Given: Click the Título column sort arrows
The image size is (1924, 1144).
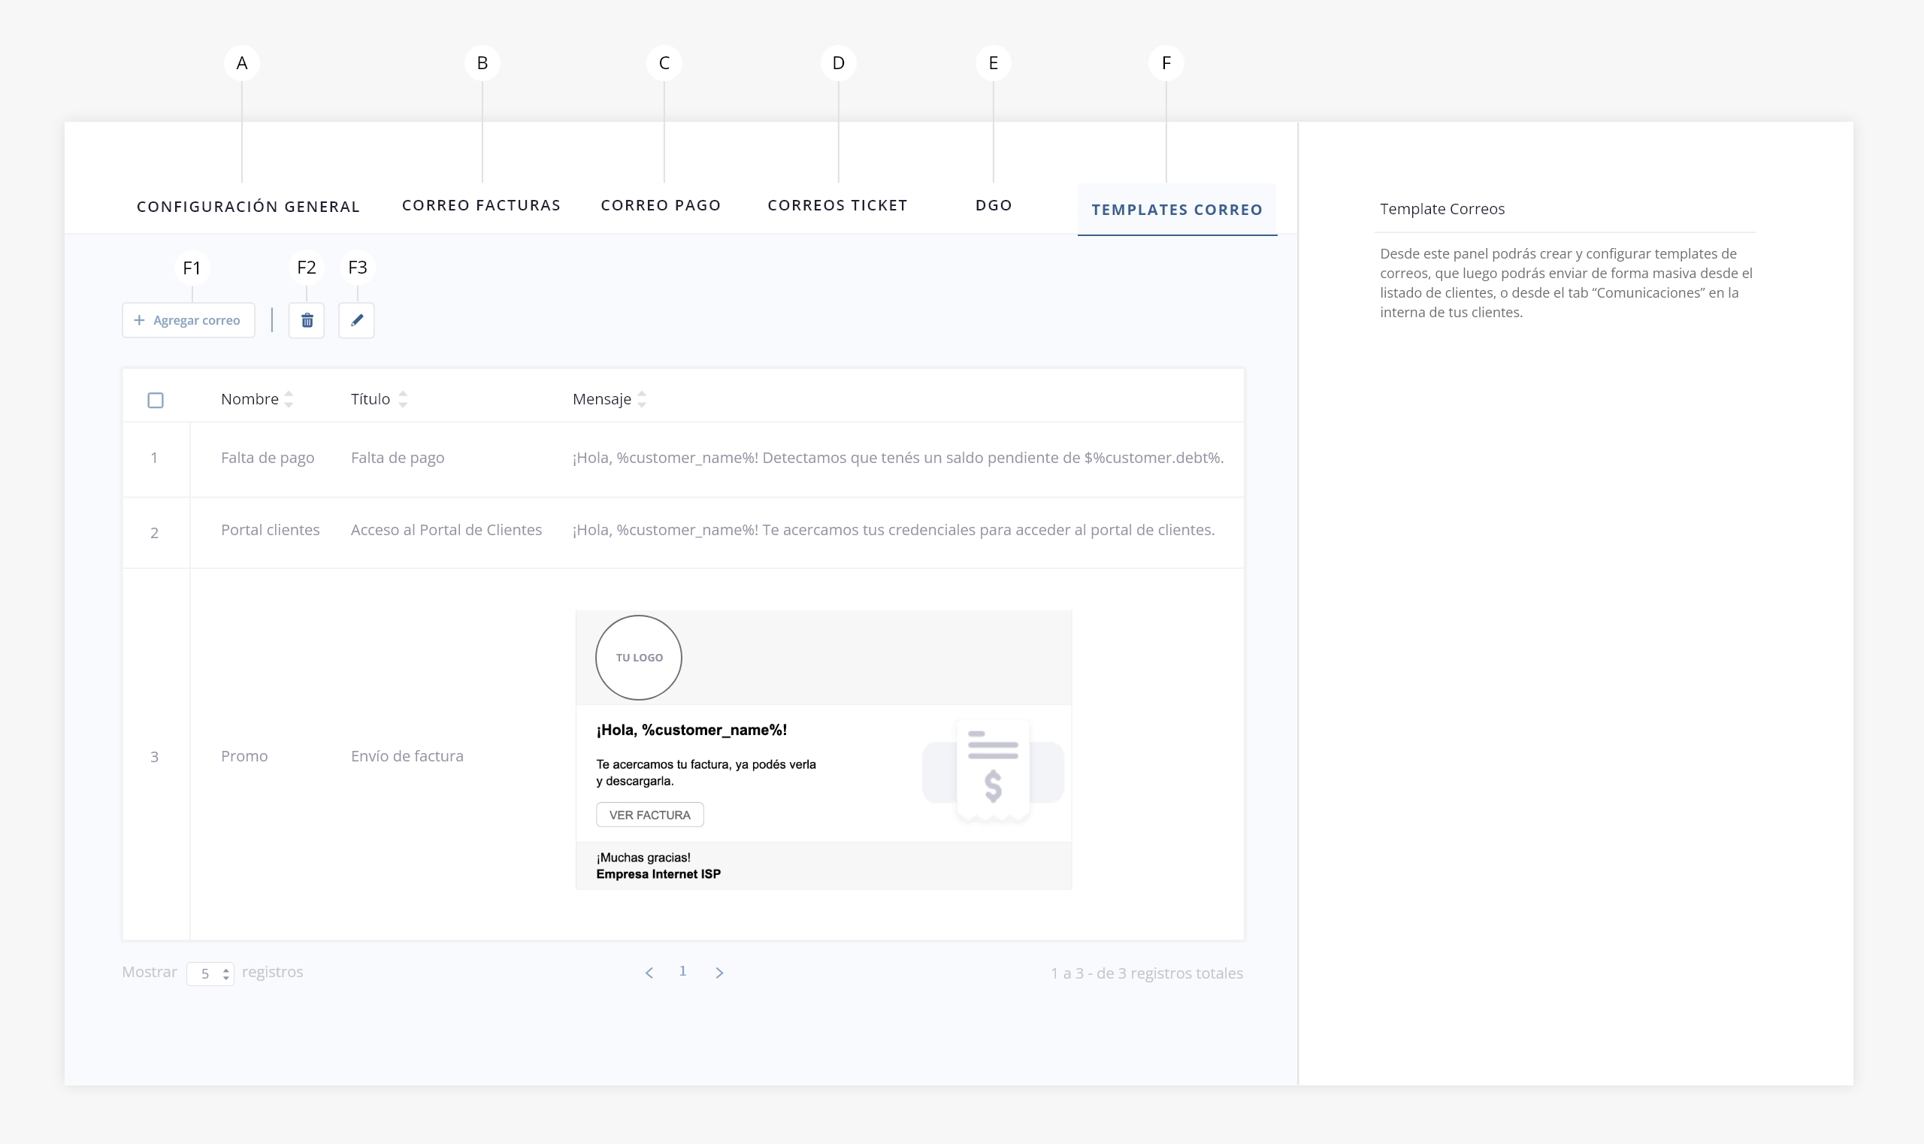Looking at the screenshot, I should [402, 399].
